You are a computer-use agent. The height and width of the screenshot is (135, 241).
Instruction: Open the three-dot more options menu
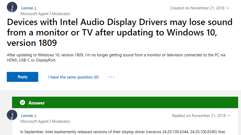[x=111, y=77]
